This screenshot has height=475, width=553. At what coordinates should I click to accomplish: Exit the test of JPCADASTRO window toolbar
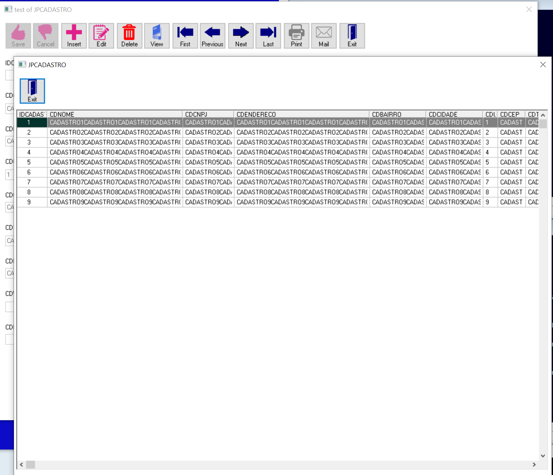click(352, 36)
